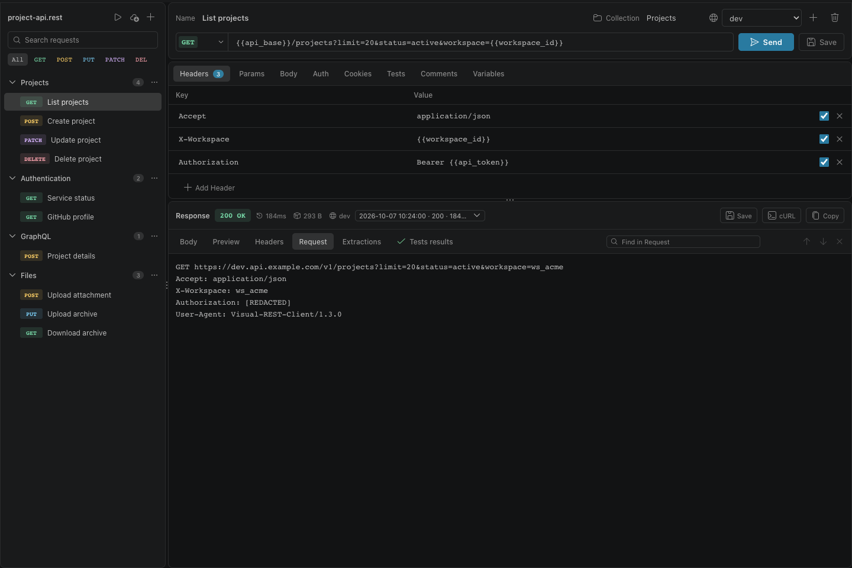Save the request with top Save button

821,42
